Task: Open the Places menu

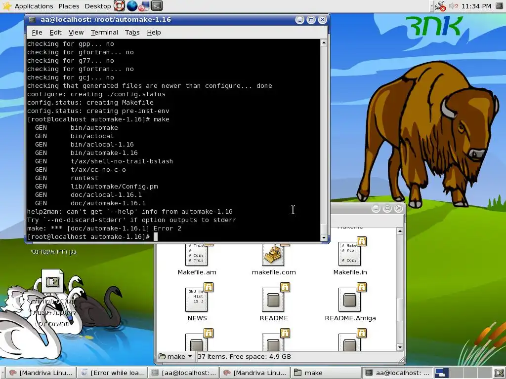Action: click(69, 6)
